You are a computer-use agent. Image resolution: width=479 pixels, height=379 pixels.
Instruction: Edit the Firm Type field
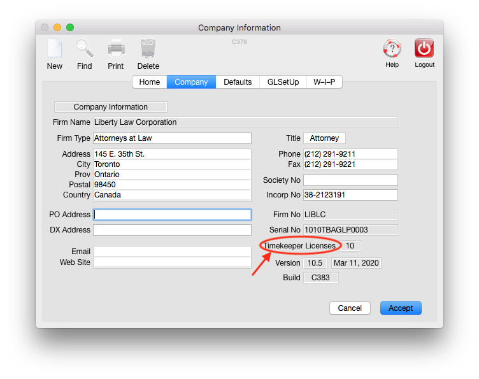[172, 138]
